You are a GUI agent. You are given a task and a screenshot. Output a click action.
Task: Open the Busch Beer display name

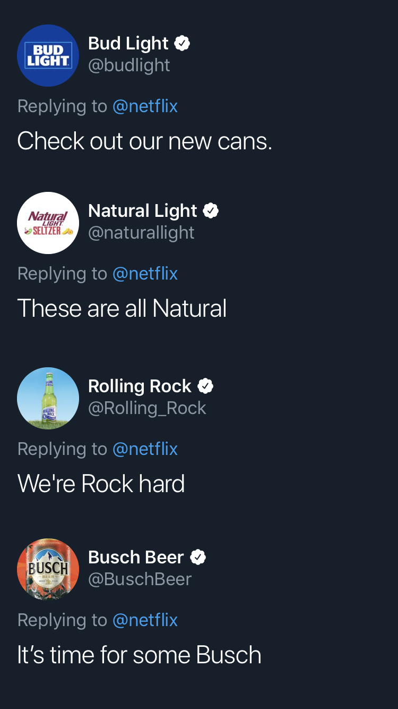click(136, 557)
